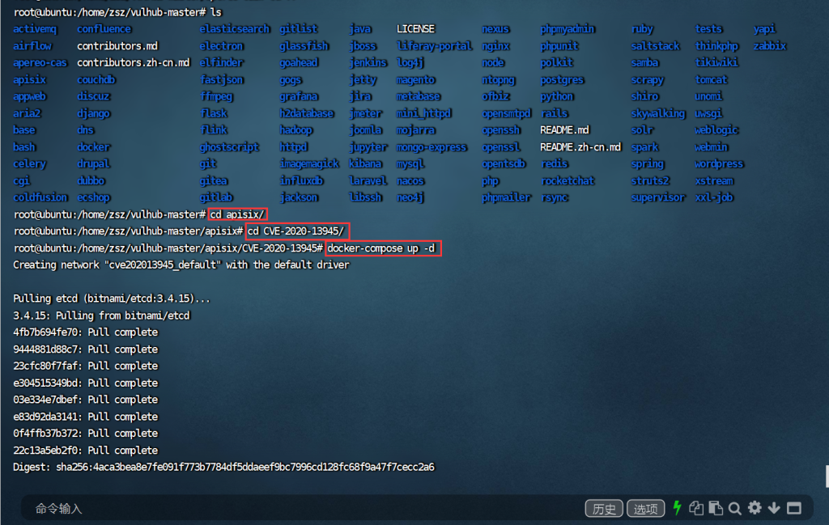Select the 'README.md' file name
829x525 pixels.
[564, 130]
